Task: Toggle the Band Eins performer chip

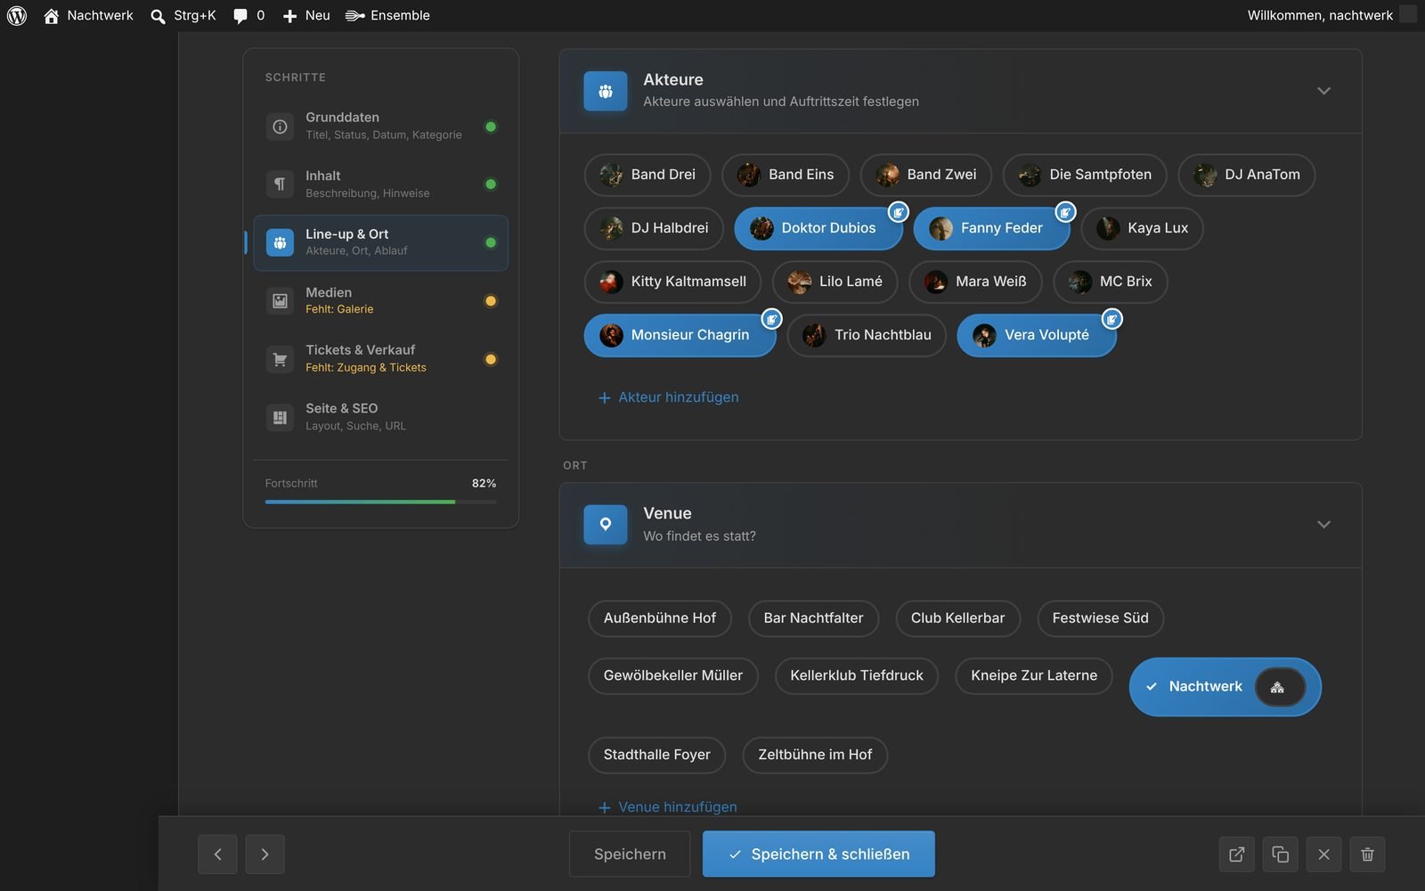Action: [786, 175]
